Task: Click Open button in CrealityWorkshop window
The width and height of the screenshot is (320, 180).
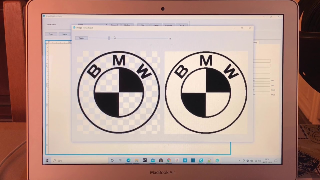Action: [x=51, y=34]
